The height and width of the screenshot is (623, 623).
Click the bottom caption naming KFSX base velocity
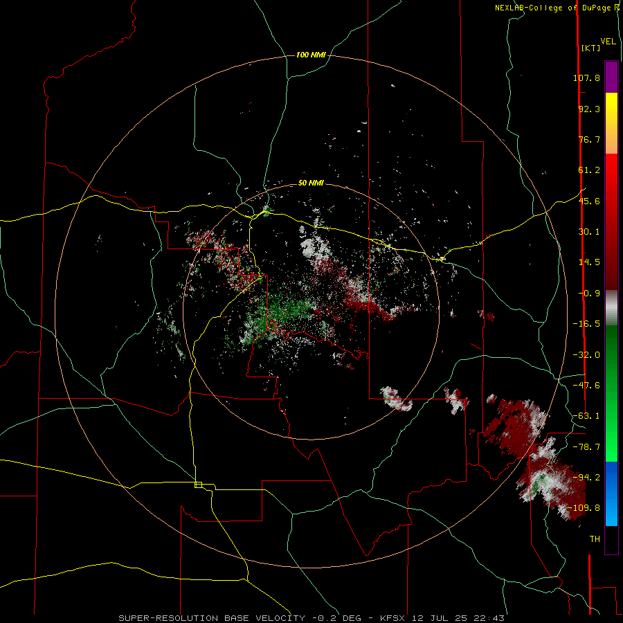[x=311, y=618]
